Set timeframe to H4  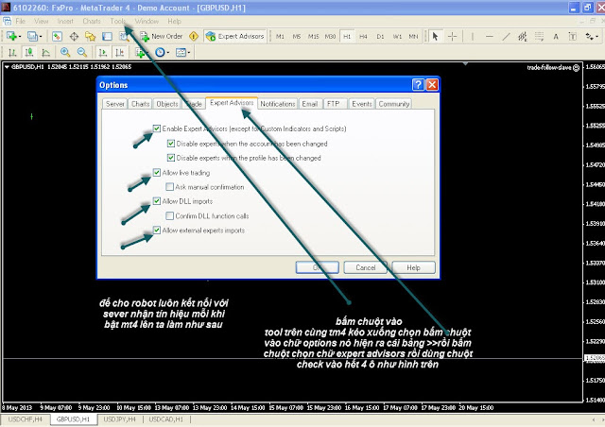[x=363, y=36]
